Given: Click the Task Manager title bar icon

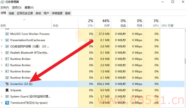Looking at the screenshot, I should [2, 2].
